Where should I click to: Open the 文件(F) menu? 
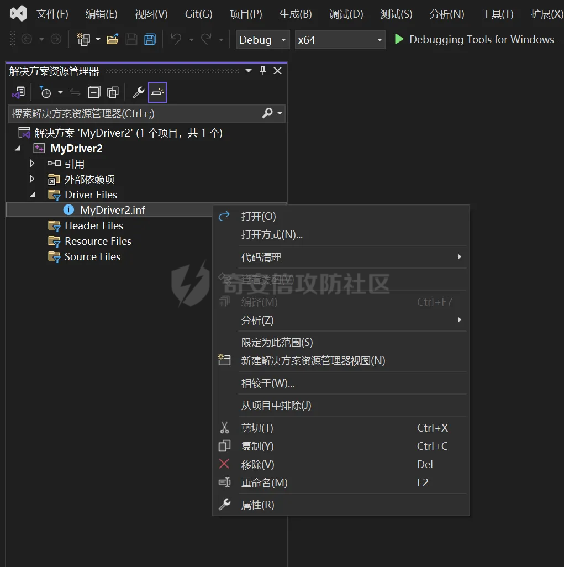click(52, 14)
